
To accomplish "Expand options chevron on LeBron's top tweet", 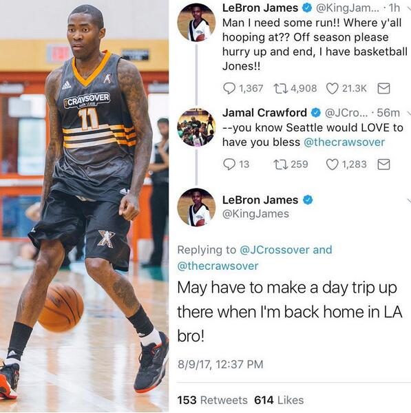I will click(x=409, y=9).
